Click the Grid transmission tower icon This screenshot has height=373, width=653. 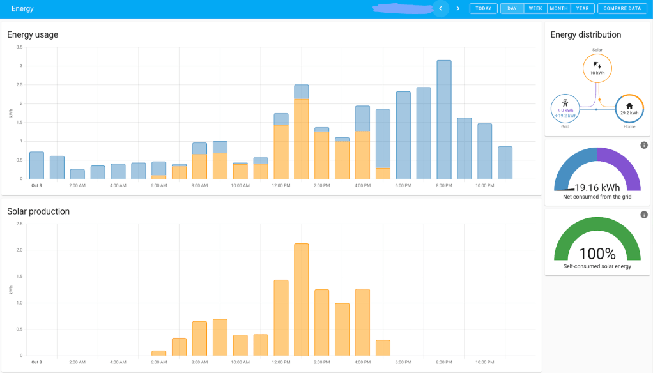tap(565, 102)
